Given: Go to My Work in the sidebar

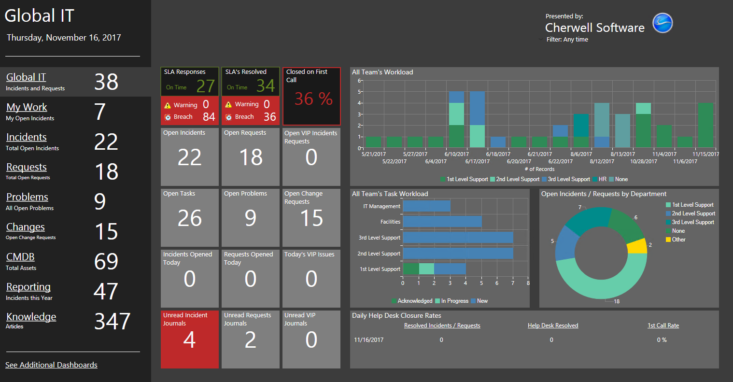Looking at the screenshot, I should [27, 107].
